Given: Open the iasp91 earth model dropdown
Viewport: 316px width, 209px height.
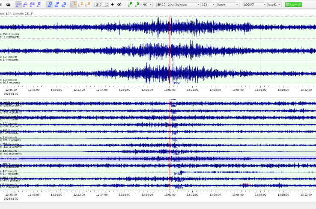Looking at the screenshot, I should pyautogui.click(x=274, y=4).
